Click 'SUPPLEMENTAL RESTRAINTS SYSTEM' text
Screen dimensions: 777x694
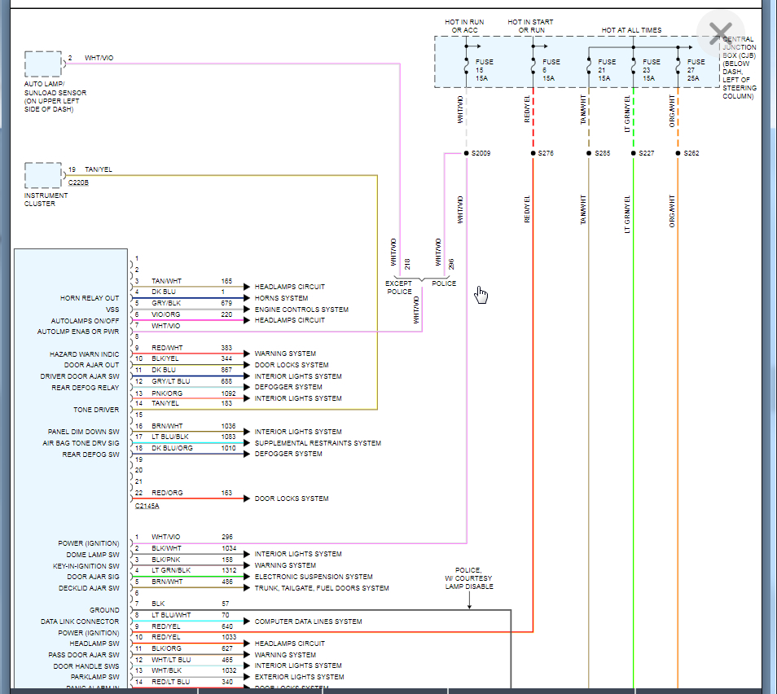318,442
